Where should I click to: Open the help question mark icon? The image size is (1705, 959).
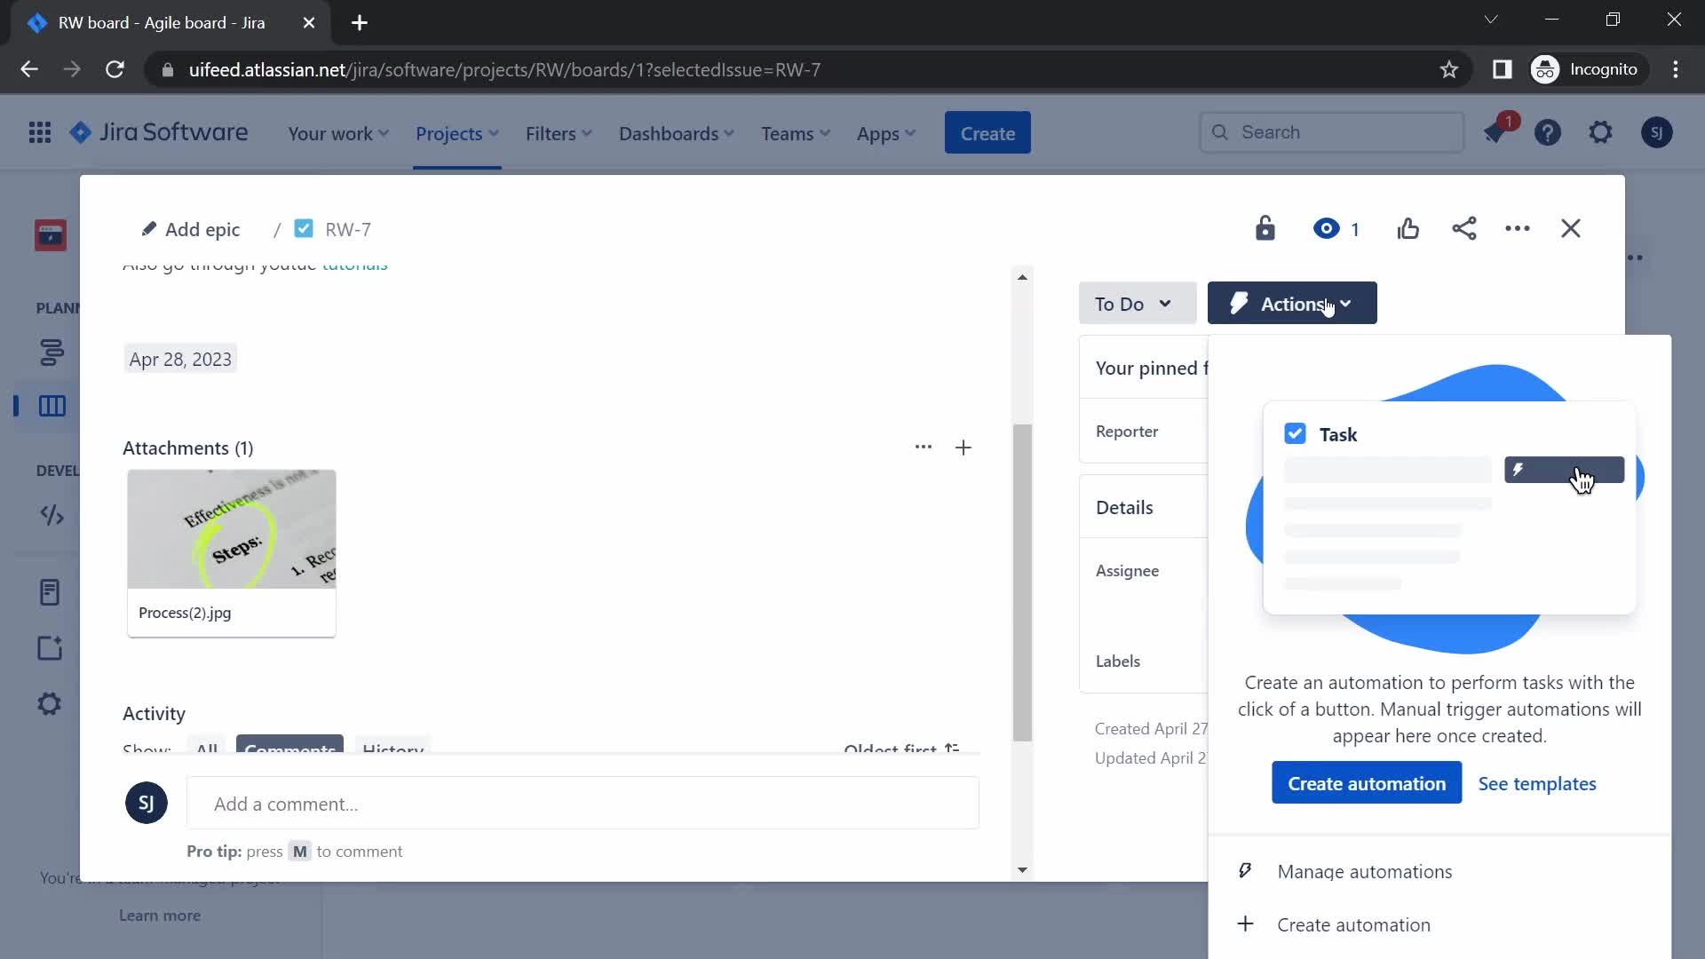[x=1548, y=133]
